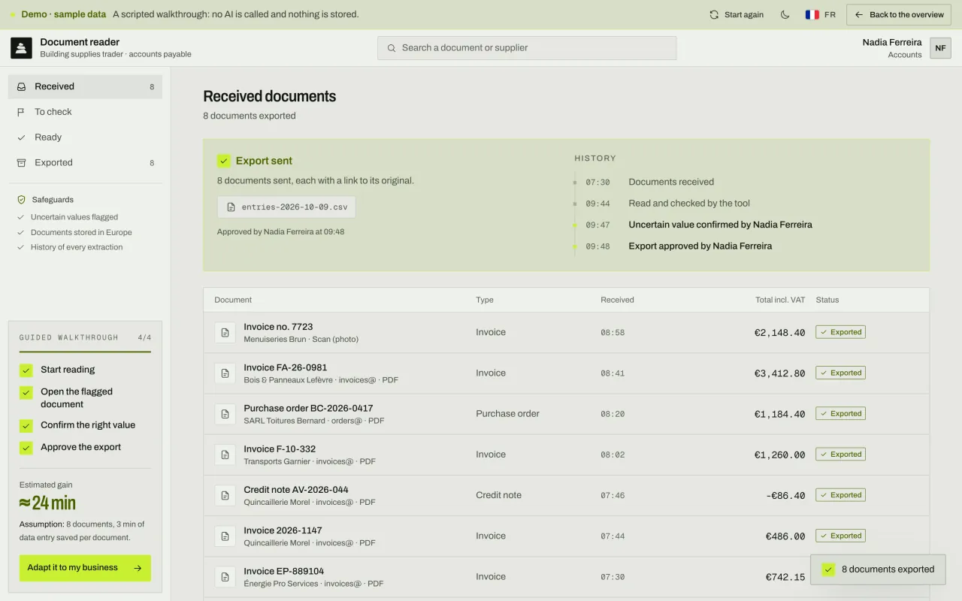
Task: Click the 07:30 Documents received history entry
Action: (x=643, y=182)
